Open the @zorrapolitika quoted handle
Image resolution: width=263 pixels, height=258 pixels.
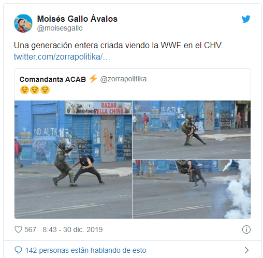click(x=123, y=79)
